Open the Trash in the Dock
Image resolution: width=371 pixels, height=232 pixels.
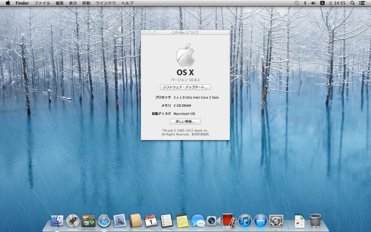[315, 221]
